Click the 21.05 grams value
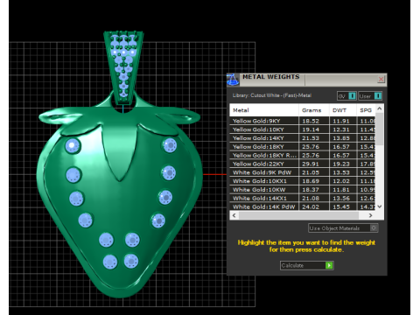 coord(311,172)
